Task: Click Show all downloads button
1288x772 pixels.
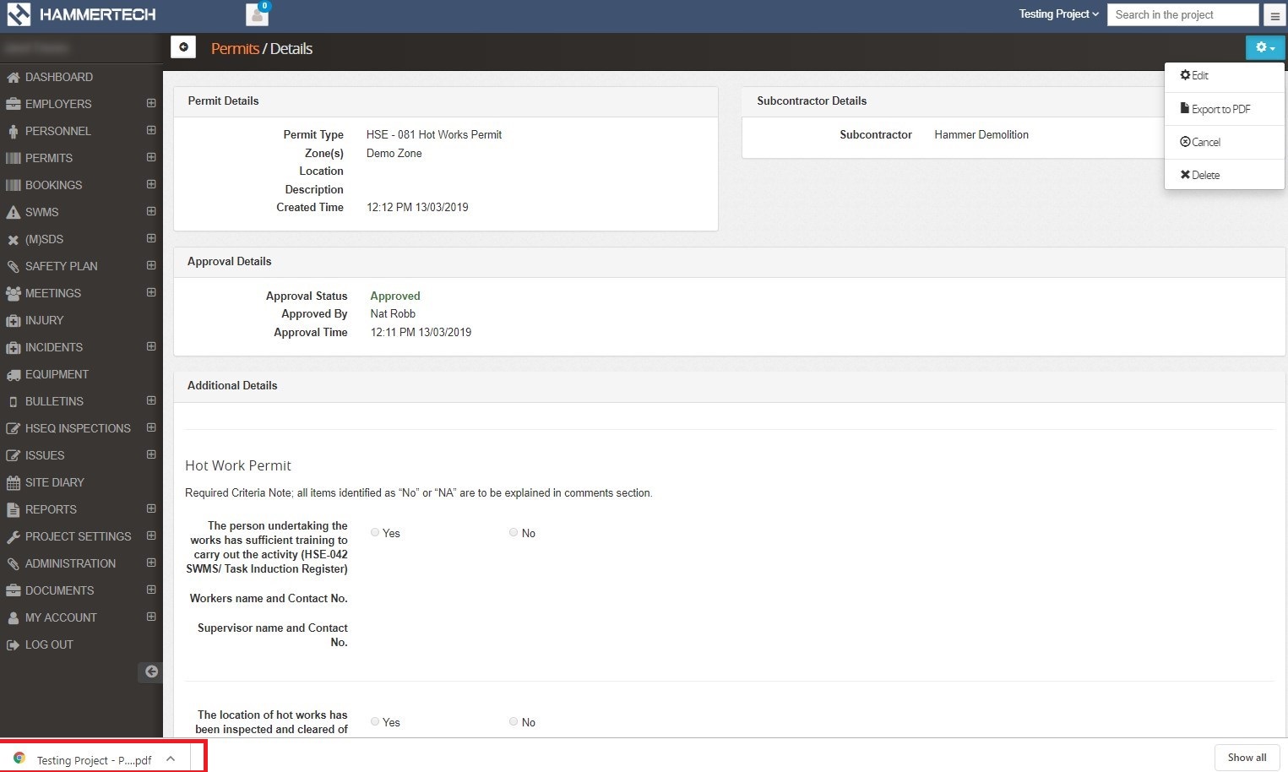Action: [1247, 757]
